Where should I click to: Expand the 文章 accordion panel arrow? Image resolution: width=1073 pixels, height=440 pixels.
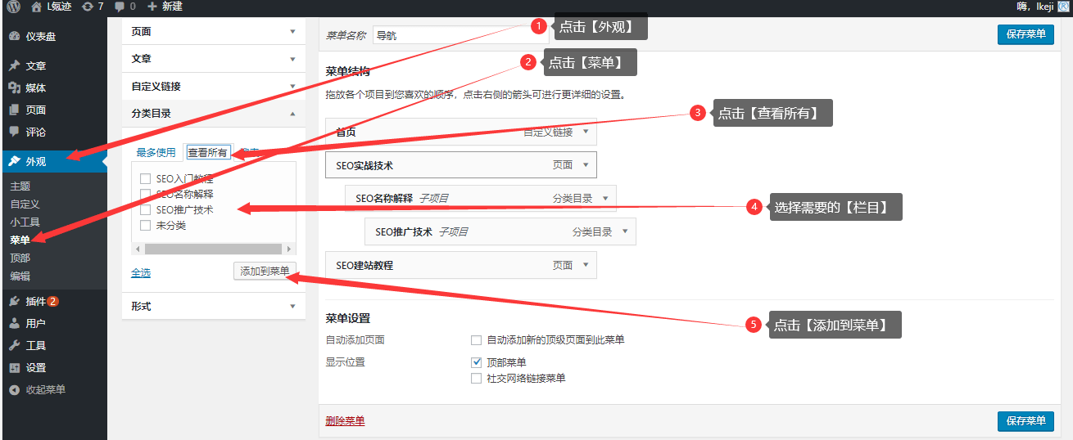292,60
